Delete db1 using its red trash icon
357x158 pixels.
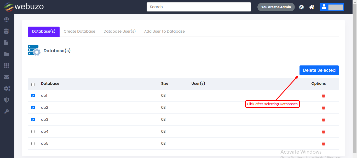[323, 96]
